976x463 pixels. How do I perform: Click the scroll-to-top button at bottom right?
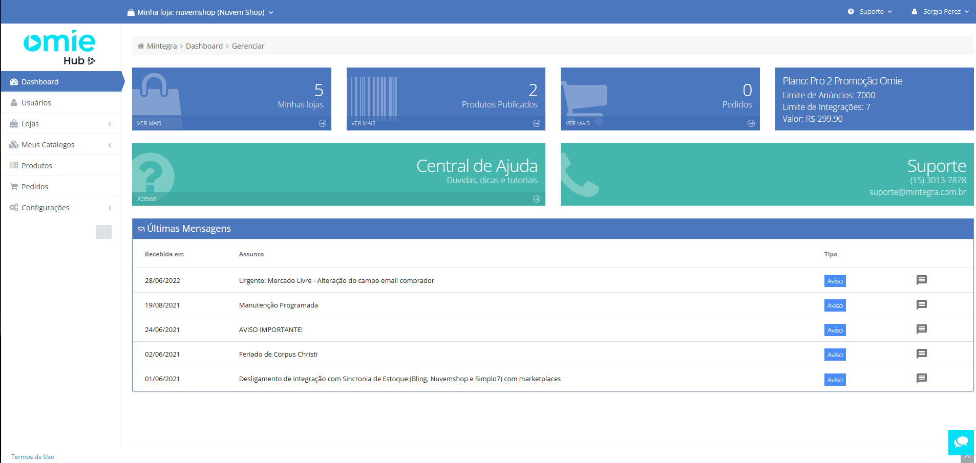pyautogui.click(x=967, y=457)
